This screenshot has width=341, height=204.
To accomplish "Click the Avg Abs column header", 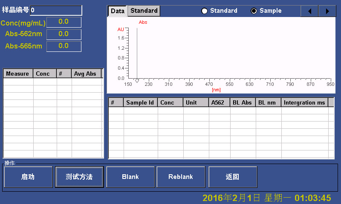I will (86, 74).
